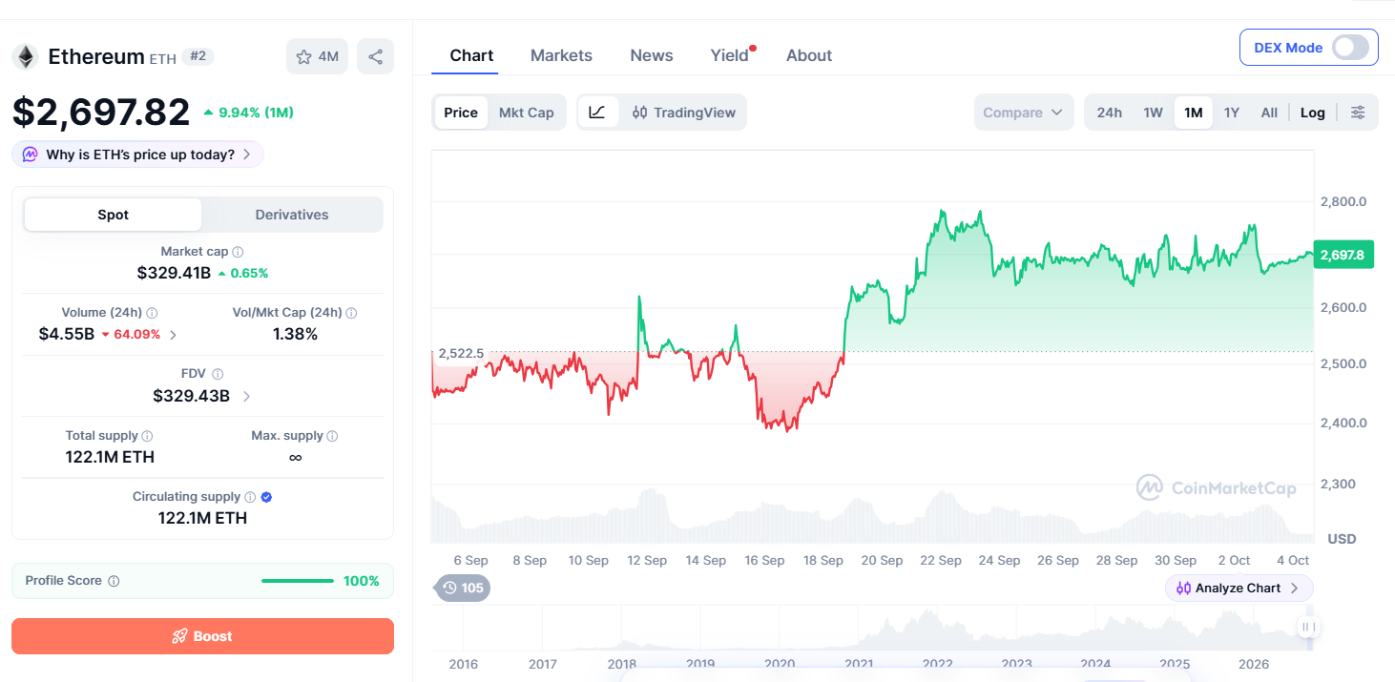Click the #2 rank badge

(198, 56)
